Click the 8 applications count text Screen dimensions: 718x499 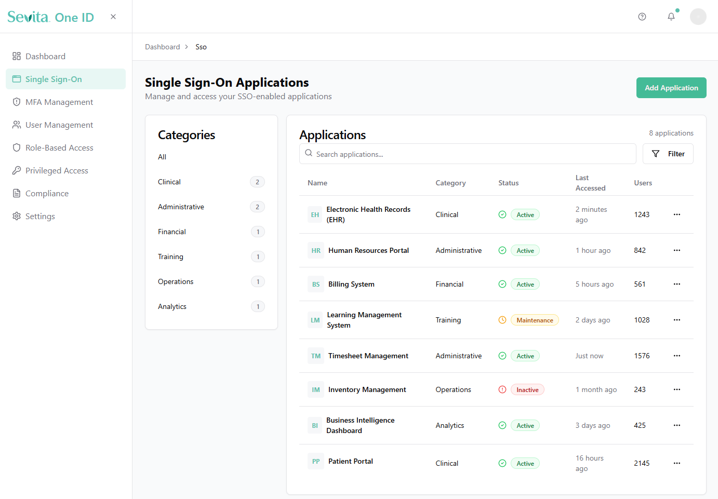(671, 133)
